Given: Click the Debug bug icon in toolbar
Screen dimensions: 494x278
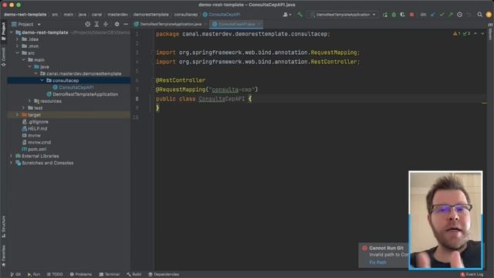Looking at the screenshot, I should (x=394, y=15).
